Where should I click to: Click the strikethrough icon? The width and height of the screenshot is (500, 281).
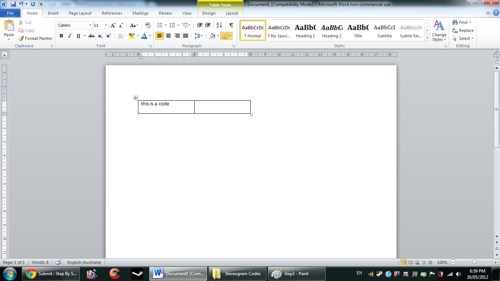(91, 36)
